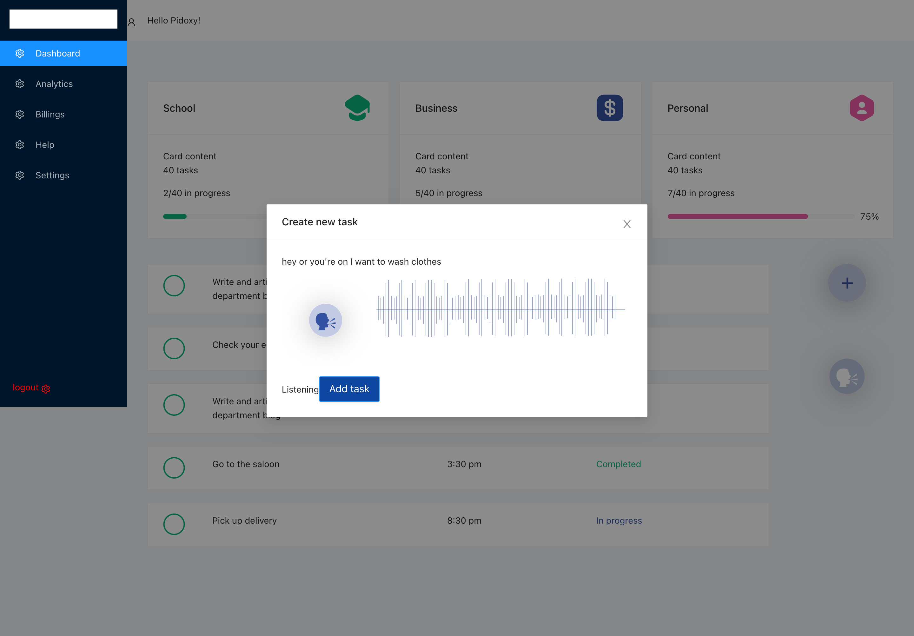This screenshot has width=914, height=636.
Task: Click the voice microphone icon in the dialog
Action: tap(325, 321)
